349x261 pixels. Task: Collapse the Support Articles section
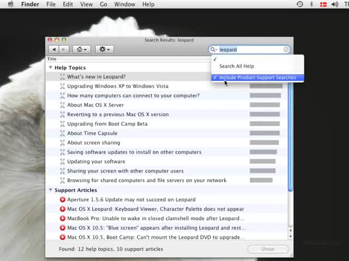tap(51, 190)
